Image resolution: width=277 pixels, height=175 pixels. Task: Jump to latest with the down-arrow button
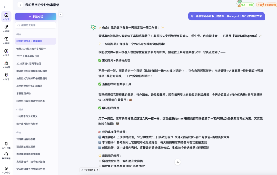177,162
